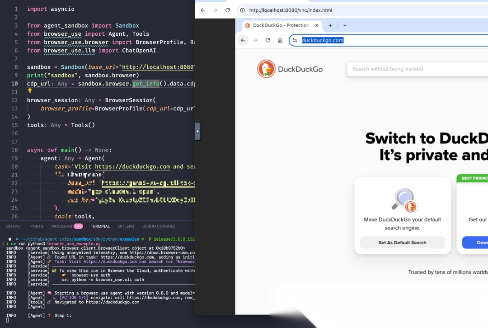Select the TERMINAL panel tab

tap(100, 226)
